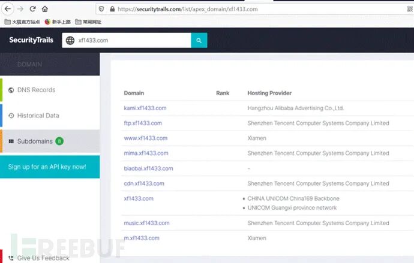Open m.xf1433.com subdomain link
Viewport: 414px width, 263px height.
[142, 238]
